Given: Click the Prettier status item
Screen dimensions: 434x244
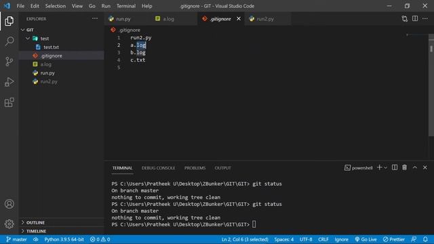Looking at the screenshot, I should [394, 239].
